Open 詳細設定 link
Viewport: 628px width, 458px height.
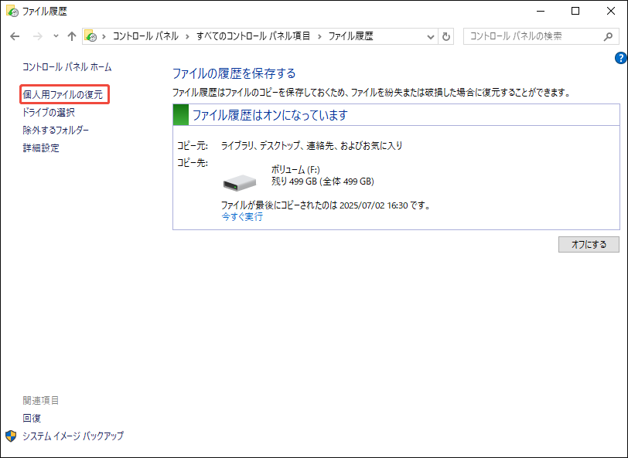(41, 148)
